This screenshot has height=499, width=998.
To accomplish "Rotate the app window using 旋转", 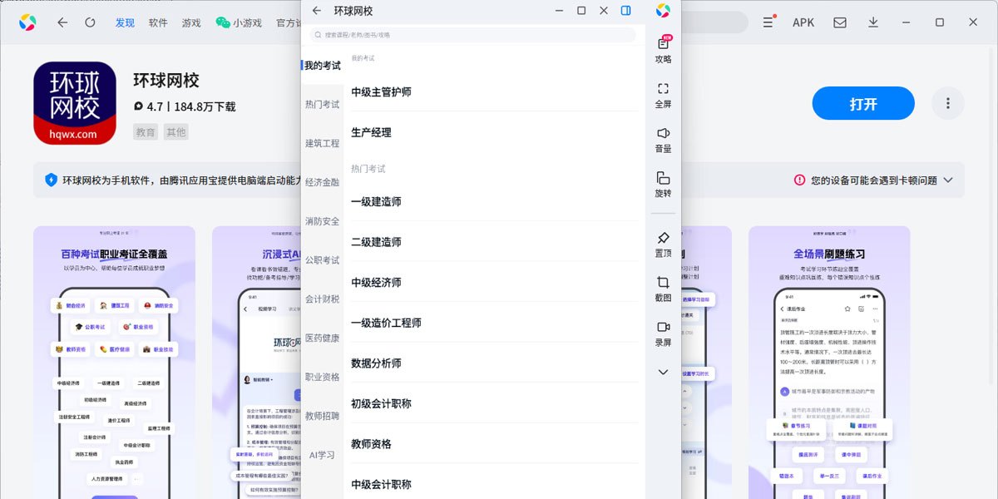I will [x=663, y=183].
